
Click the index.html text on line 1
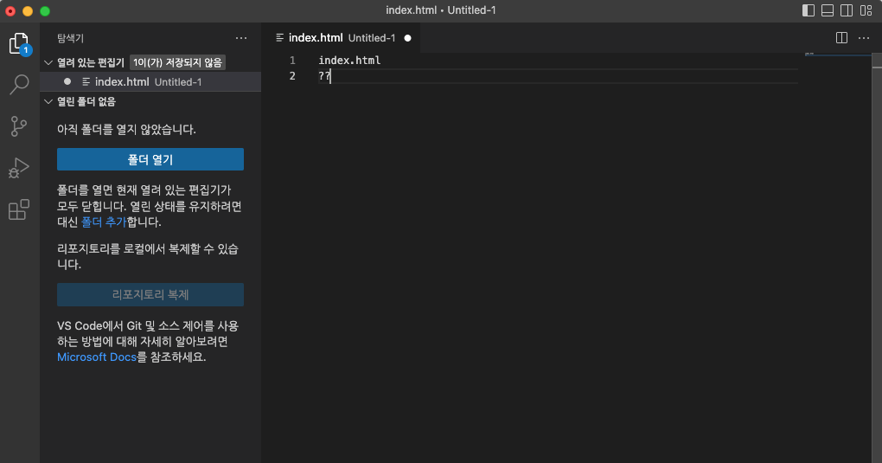point(350,61)
